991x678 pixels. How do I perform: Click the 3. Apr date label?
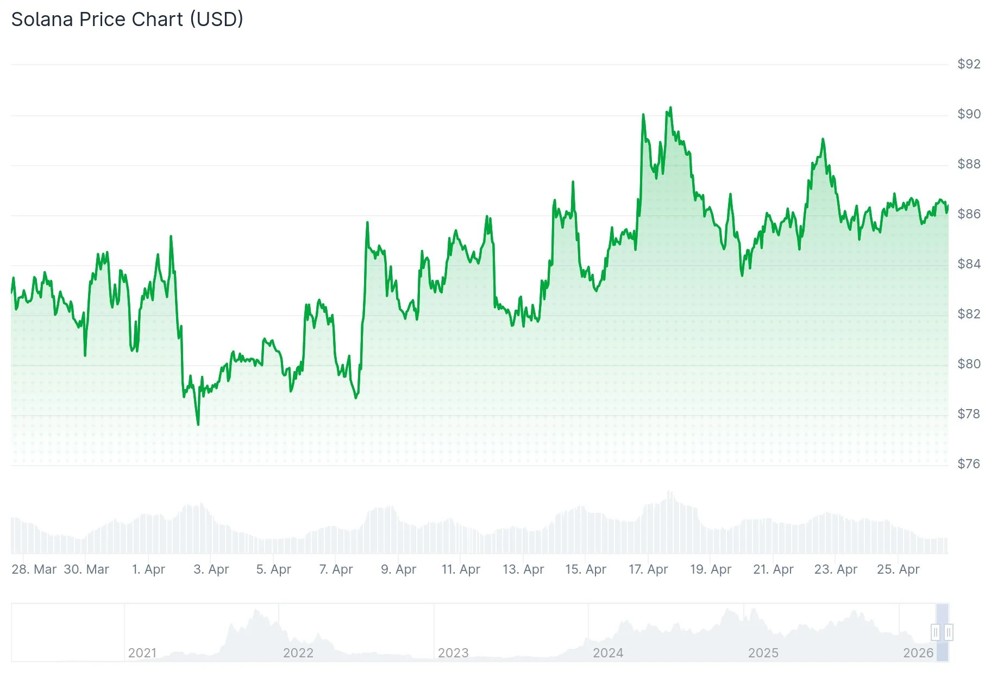click(211, 569)
